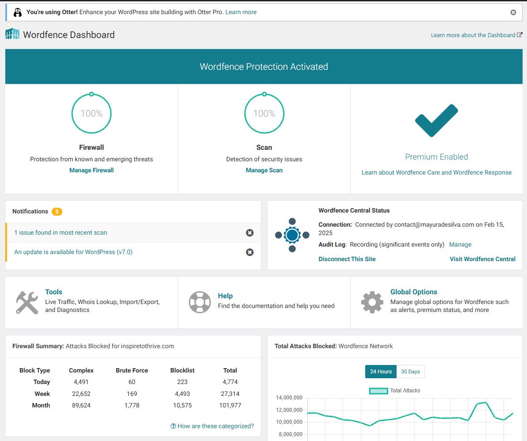Open the Audit Log Manage link
Image resolution: width=527 pixels, height=441 pixels.
pos(460,244)
